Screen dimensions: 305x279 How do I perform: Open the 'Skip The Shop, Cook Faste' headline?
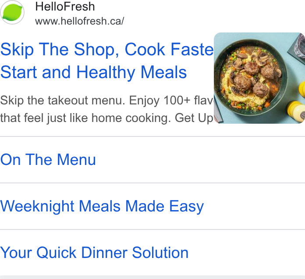click(107, 50)
